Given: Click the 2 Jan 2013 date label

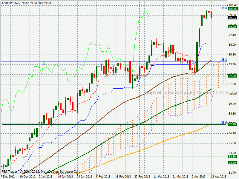Looking at the screenshot, I should 46,177.
